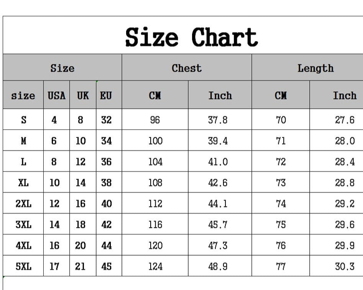The height and width of the screenshot is (290, 363).
Task: Select the S size row label
Action: pos(23,120)
